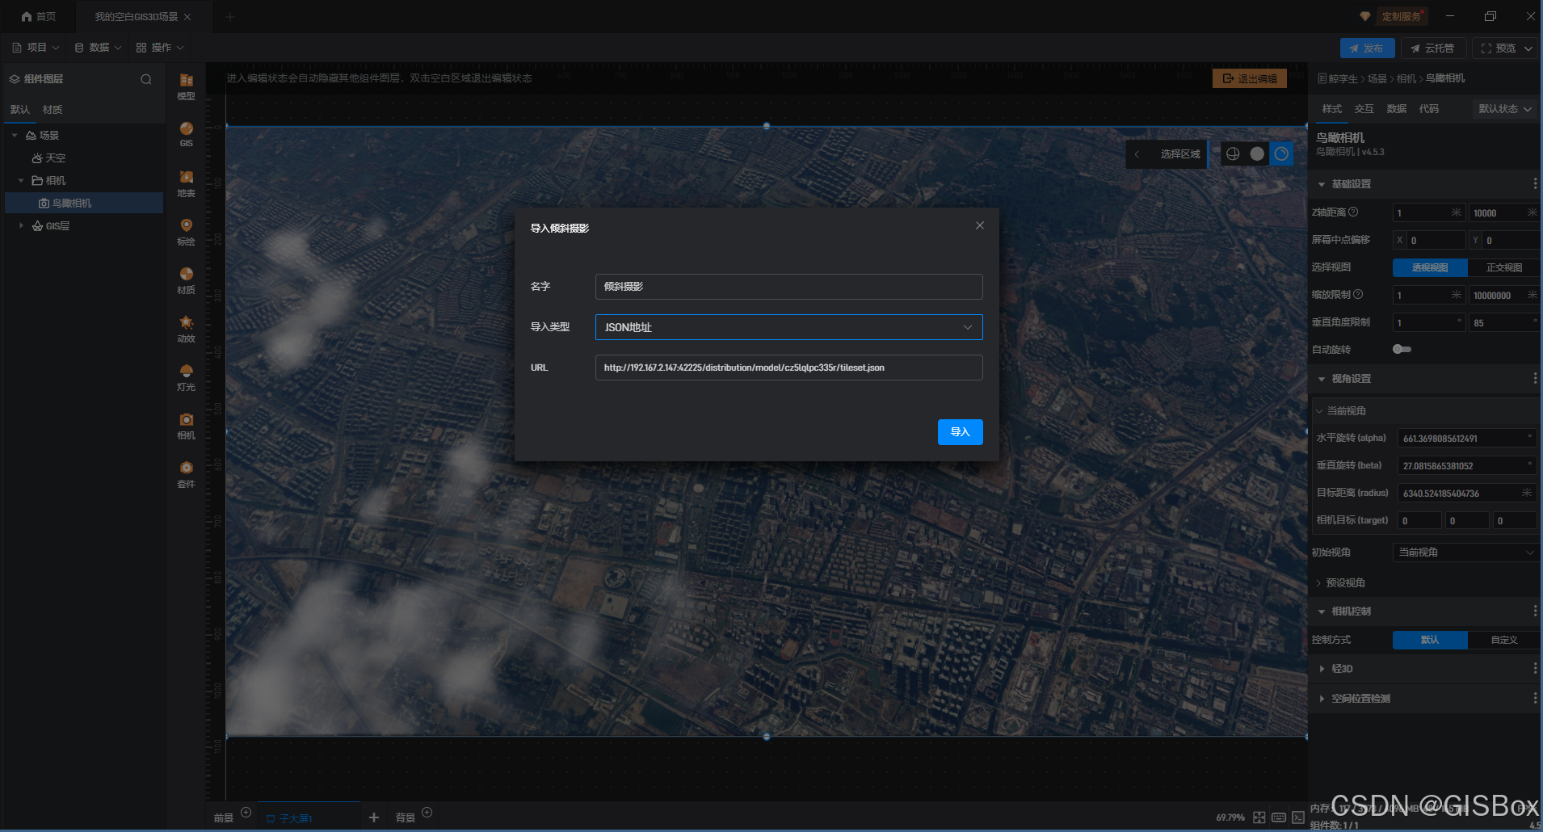The image size is (1543, 832).
Task: Select the 天空 tree item
Action: (x=48, y=158)
